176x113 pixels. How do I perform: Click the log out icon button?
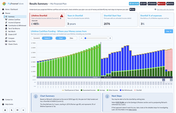(x=17, y=110)
